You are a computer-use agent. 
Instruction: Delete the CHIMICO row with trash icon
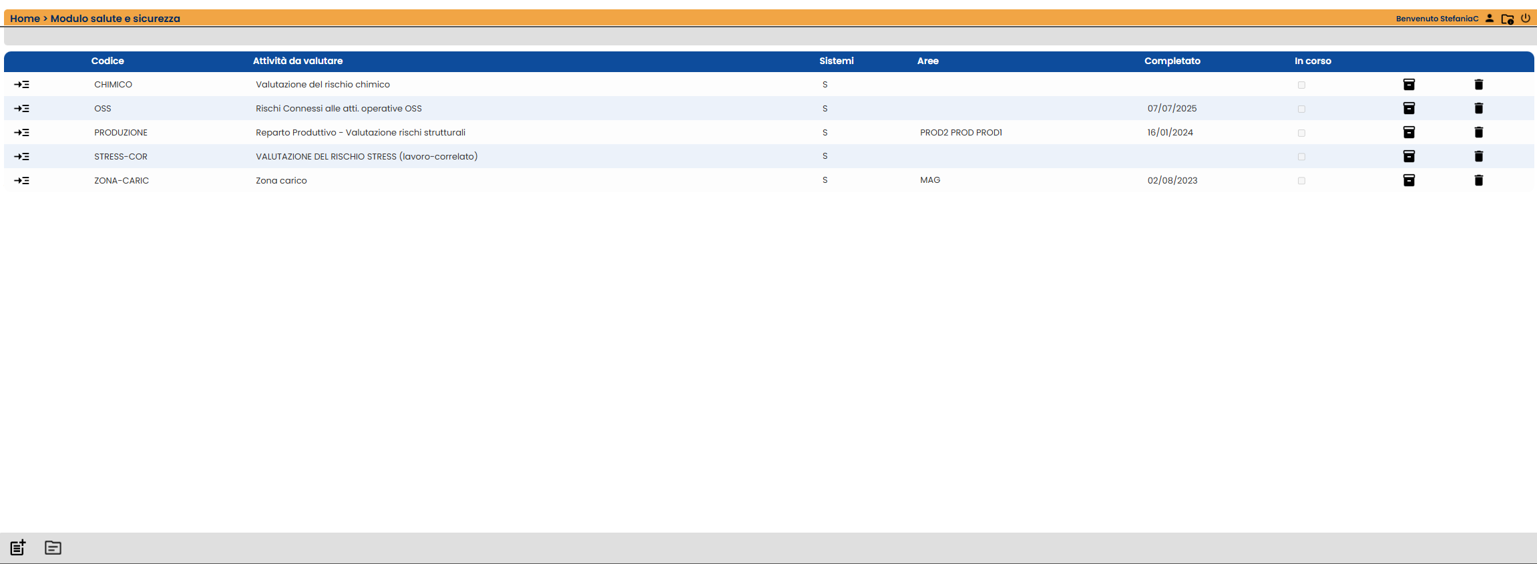(x=1478, y=85)
